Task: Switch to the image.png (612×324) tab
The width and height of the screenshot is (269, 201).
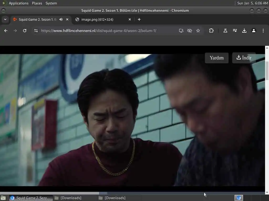Action: (103, 19)
